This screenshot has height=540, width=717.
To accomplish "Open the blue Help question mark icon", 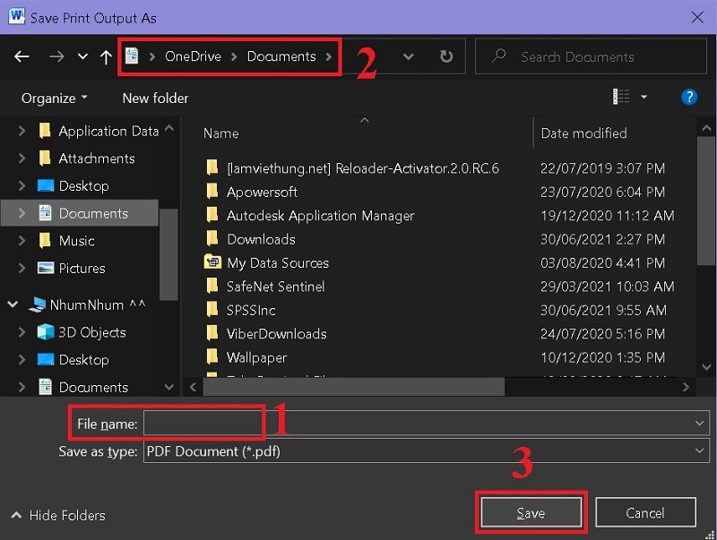I will tap(689, 97).
